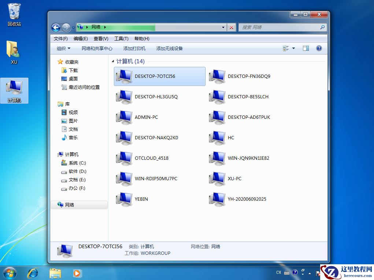Open the 组织 dropdown menu
This screenshot has height=280, width=374.
coord(63,49)
